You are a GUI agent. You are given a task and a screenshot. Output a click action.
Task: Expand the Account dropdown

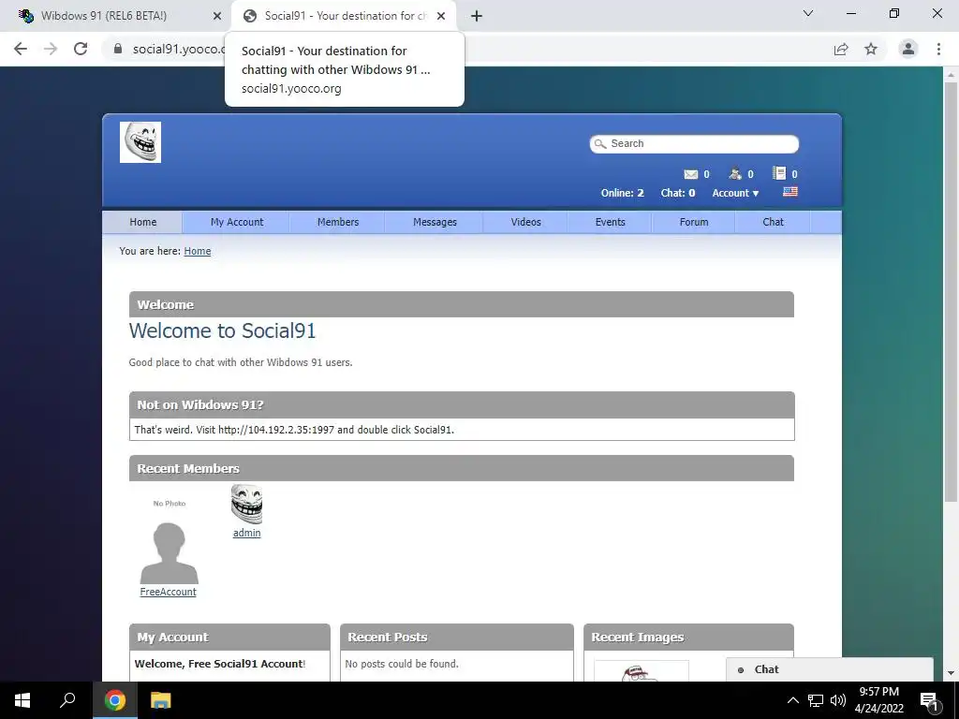coord(735,193)
